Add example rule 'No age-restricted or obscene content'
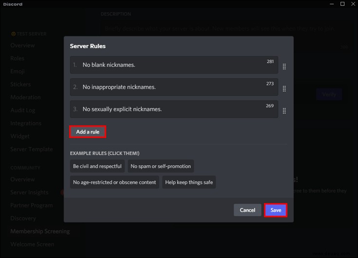Screen dimensions: 358x258 coord(114,182)
